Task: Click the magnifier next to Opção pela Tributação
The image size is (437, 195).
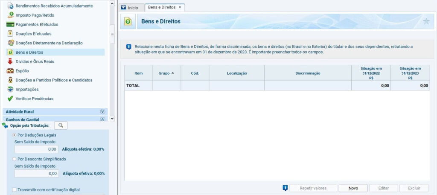Action: 61,125
